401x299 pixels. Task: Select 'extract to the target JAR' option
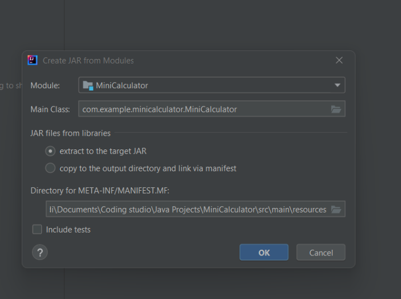pos(50,151)
